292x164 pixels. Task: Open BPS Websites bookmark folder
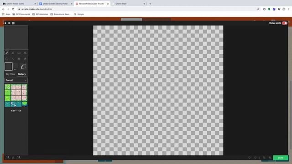pyautogui.click(x=40, y=14)
